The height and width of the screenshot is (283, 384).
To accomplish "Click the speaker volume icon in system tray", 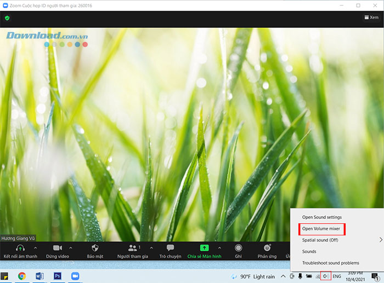I will pos(325,276).
